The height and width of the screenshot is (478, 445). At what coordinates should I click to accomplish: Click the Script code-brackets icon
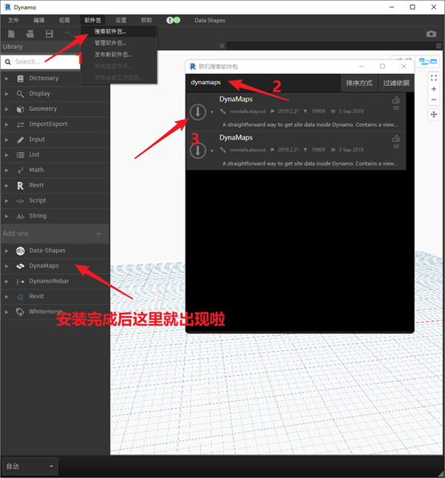(x=20, y=201)
